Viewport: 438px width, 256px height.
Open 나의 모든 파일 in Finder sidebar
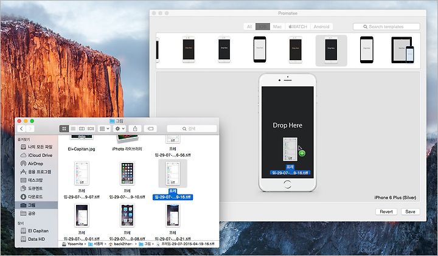click(x=36, y=147)
